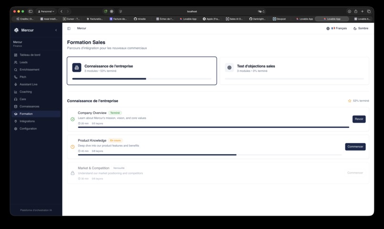Click the shield privacy icon beside the address bar
The image size is (384, 229).
point(121,11)
